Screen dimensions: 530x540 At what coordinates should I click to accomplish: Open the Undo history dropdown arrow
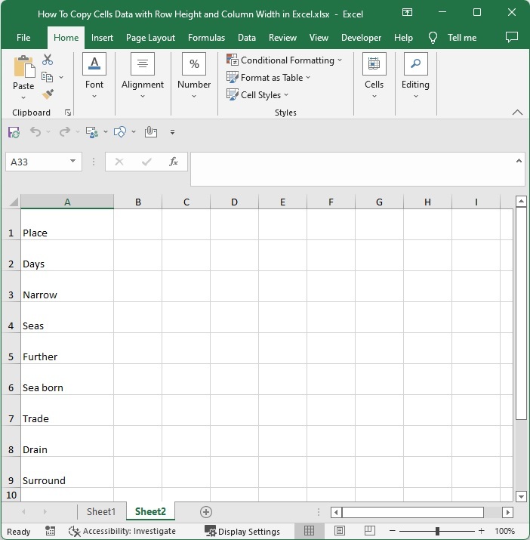[48, 132]
